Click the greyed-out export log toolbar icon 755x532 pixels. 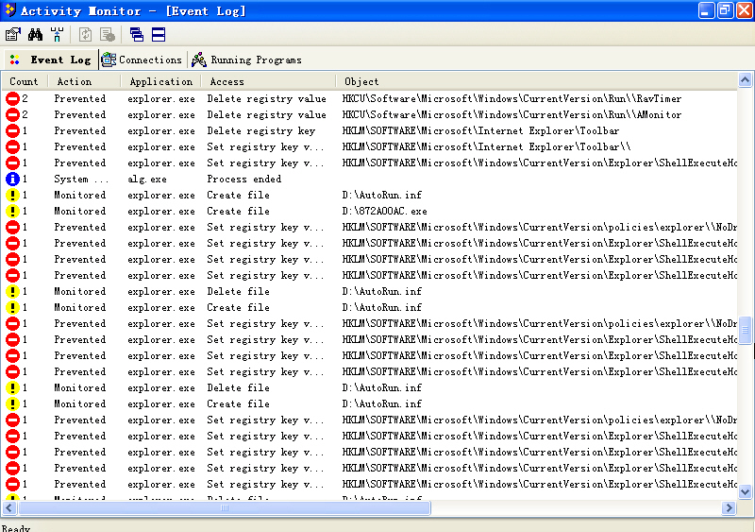(108, 35)
